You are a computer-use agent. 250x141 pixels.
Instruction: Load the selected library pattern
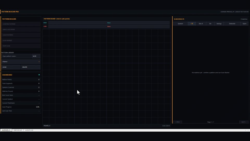point(11,67)
